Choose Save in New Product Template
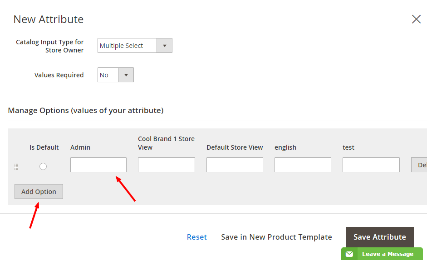Viewport: 427px width, 260px height. pyautogui.click(x=276, y=237)
